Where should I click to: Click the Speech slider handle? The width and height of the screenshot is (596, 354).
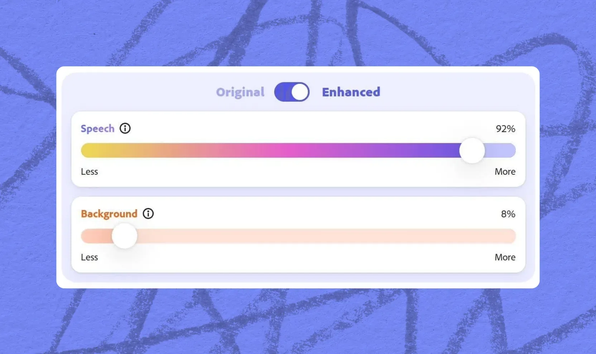click(x=472, y=150)
